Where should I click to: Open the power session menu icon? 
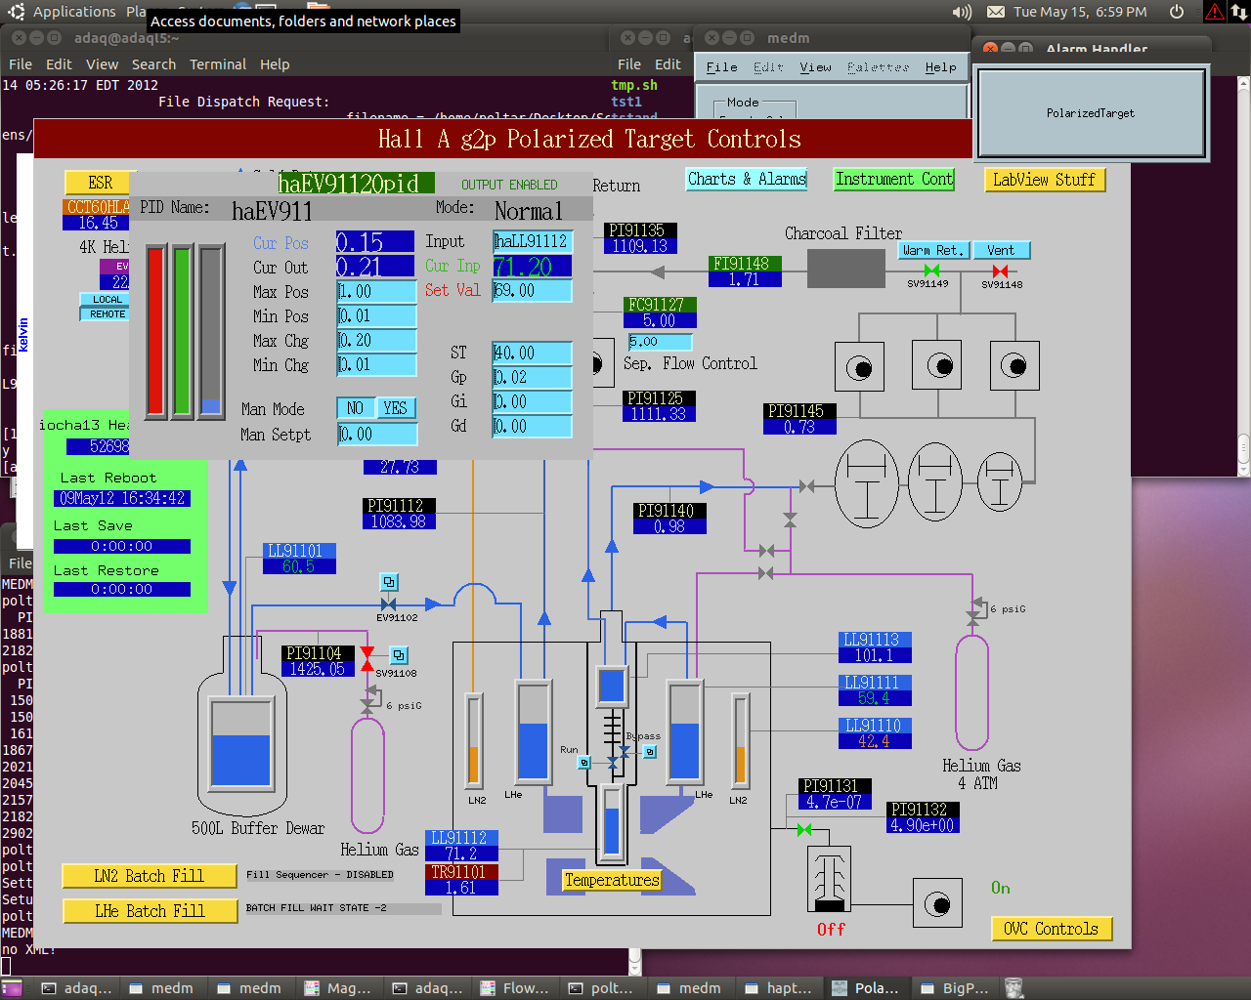click(x=1177, y=12)
